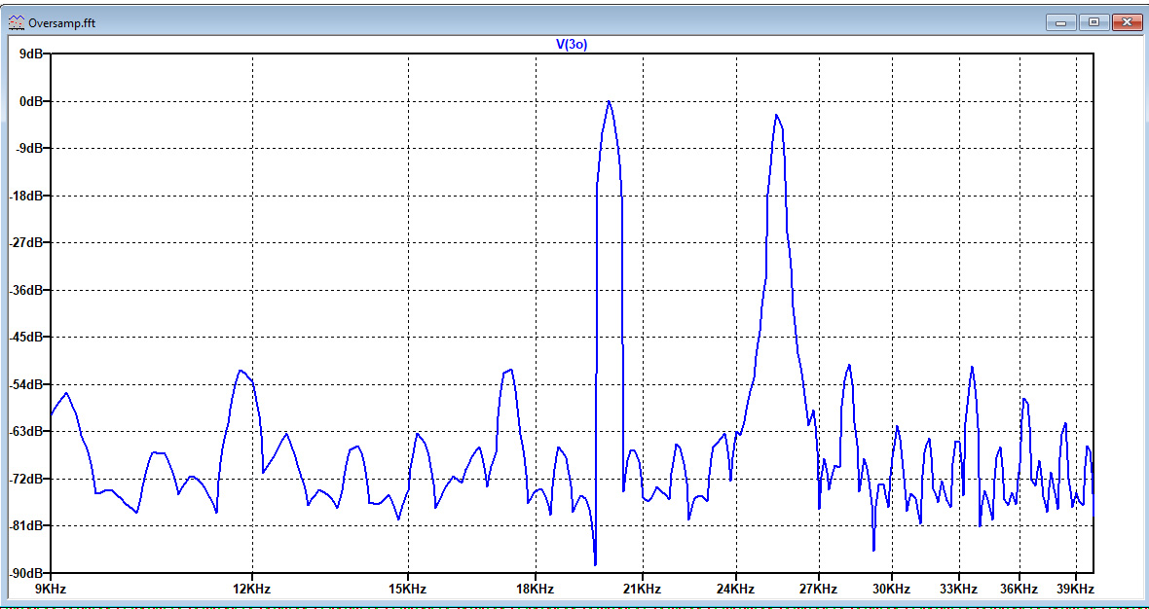Image resolution: width=1149 pixels, height=609 pixels.
Task: Click the 15KHz horizontal axis label
Action: 407,590
